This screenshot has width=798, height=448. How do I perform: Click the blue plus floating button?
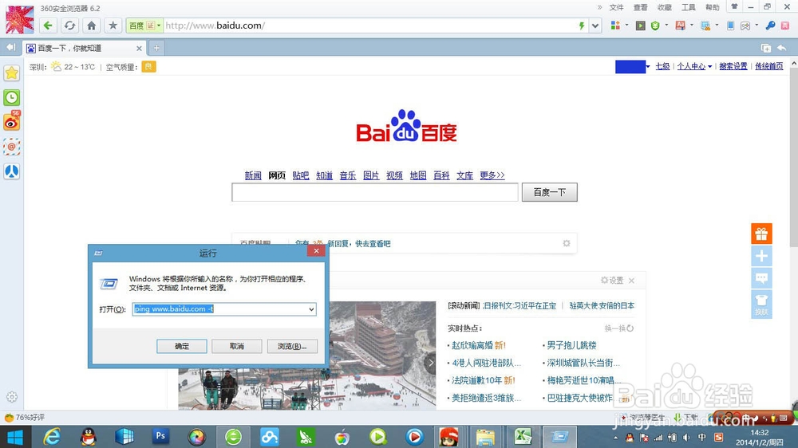point(761,256)
